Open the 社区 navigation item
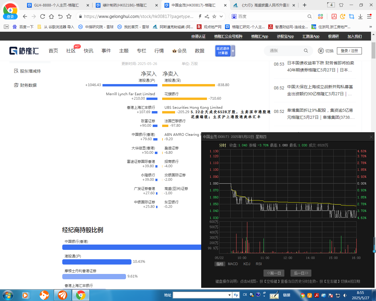376x301 pixels. (x=71, y=51)
